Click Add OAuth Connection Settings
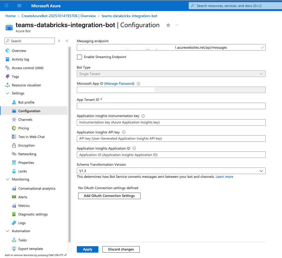Screen dimensions: 282x258 click(x=109, y=196)
